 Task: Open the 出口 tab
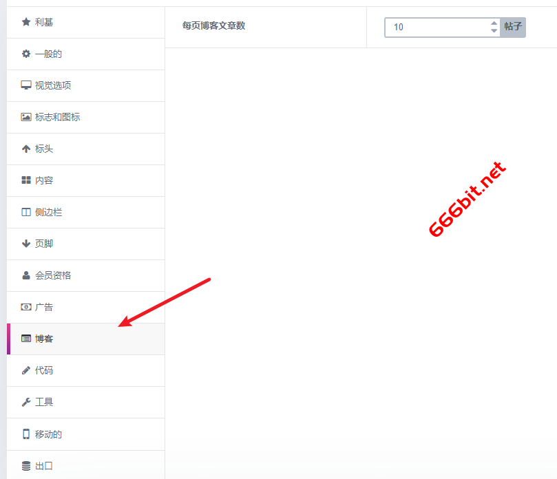click(x=85, y=465)
